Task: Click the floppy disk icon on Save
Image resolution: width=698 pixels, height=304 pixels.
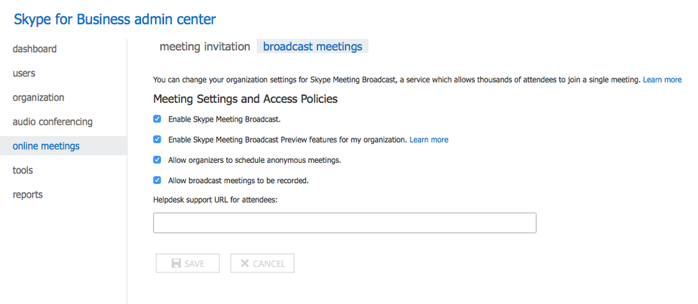Action: [x=176, y=263]
